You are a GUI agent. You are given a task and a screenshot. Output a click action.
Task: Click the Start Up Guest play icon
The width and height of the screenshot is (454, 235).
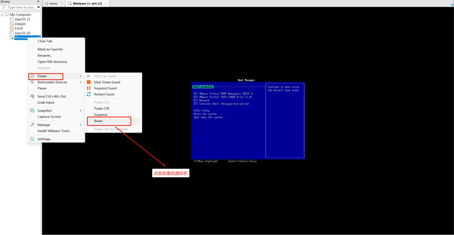[89, 76]
